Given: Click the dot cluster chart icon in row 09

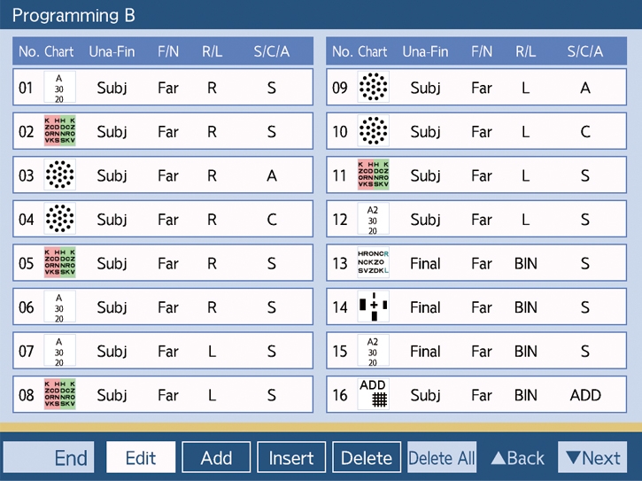Looking at the screenshot, I should coord(373,88).
